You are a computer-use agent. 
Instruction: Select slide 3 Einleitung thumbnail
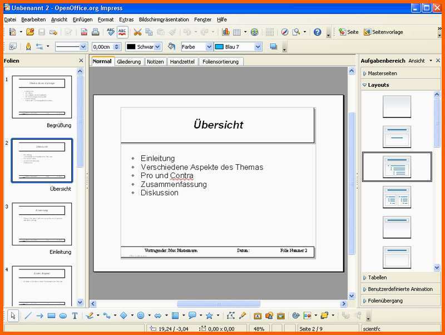point(42,224)
